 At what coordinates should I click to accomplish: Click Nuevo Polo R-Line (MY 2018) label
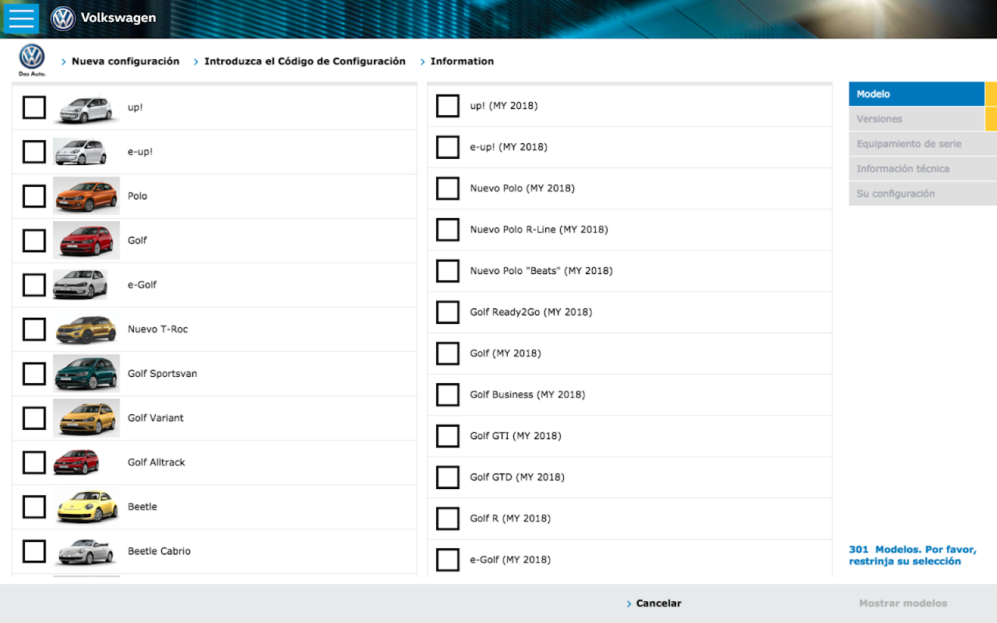(539, 230)
